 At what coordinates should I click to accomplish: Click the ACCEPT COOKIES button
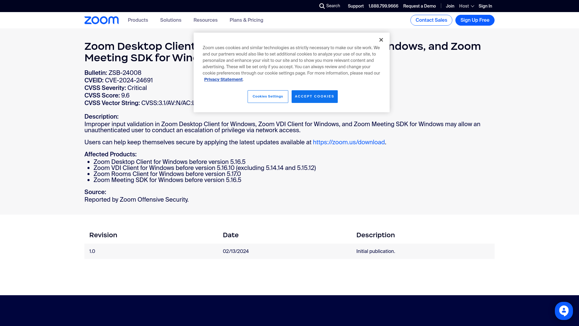coord(314,96)
